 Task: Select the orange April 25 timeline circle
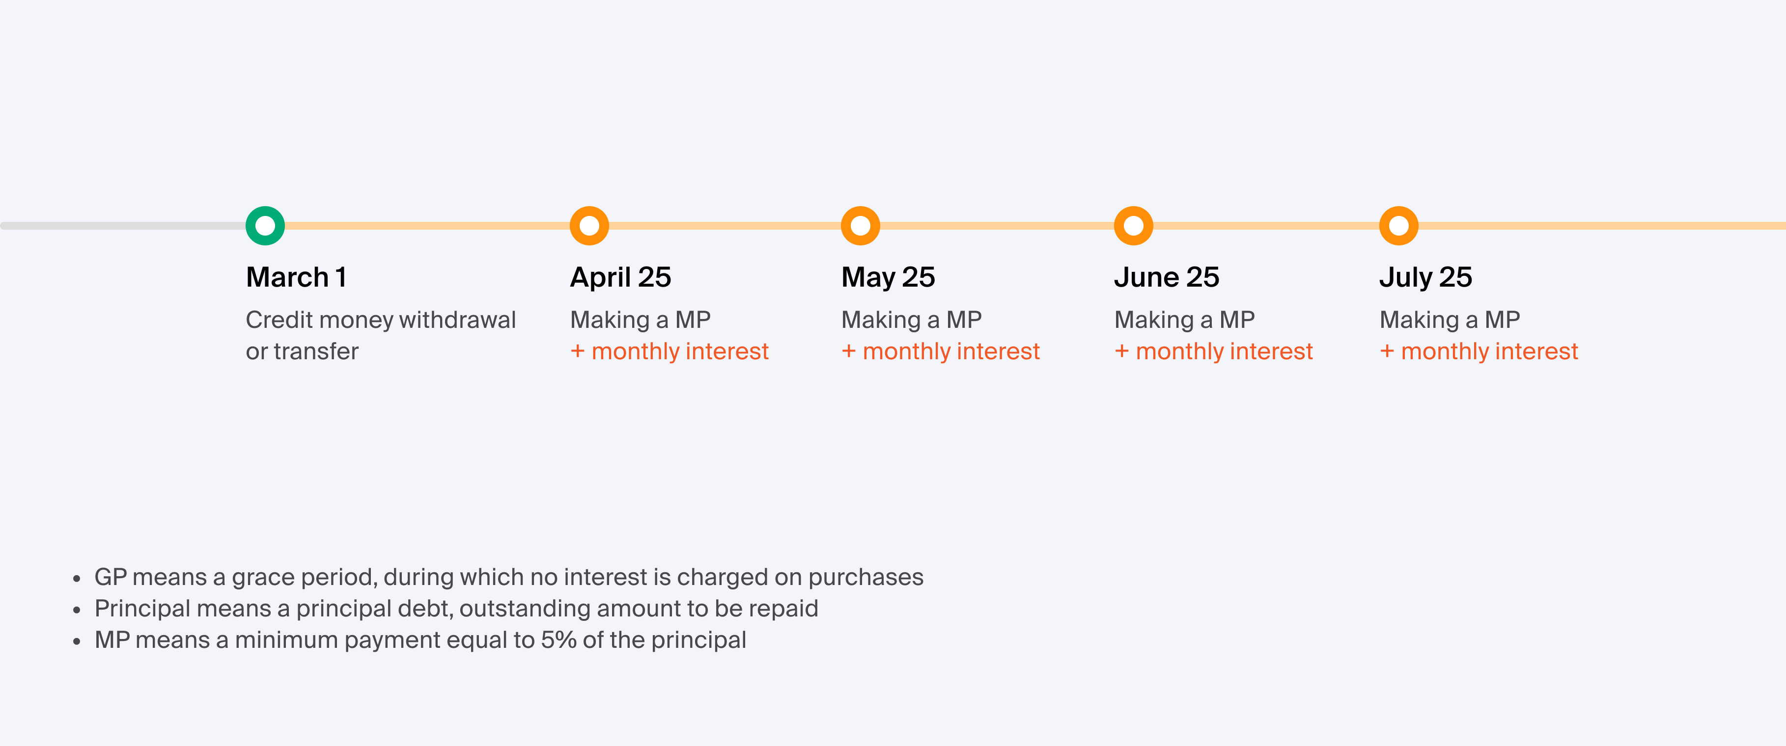coord(589,226)
